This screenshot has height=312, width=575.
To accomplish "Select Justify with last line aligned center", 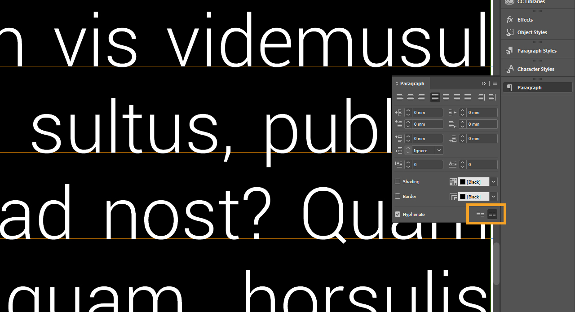I will 446,97.
